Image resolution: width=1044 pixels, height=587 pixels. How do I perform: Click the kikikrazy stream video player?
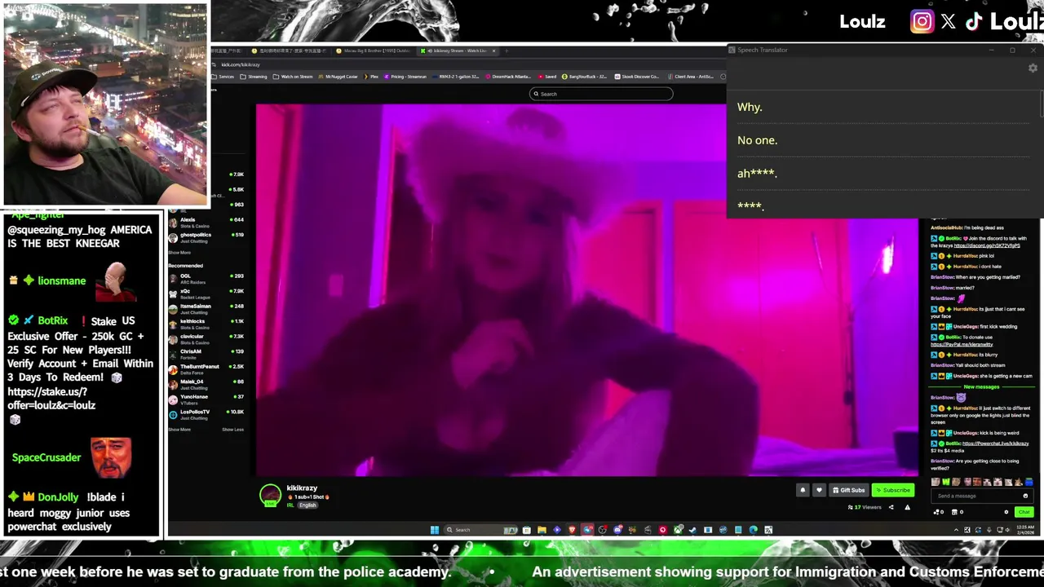pos(587,289)
